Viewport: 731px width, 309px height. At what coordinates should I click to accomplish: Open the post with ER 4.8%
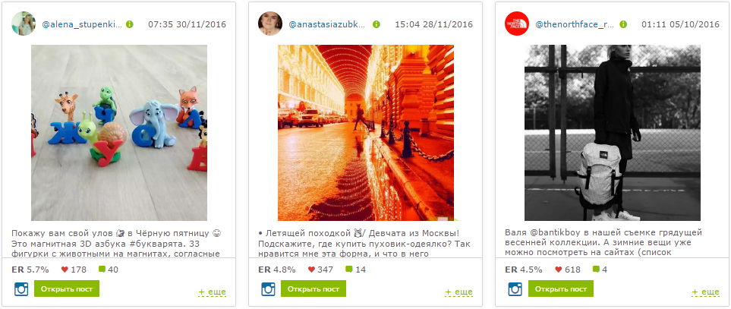(x=314, y=289)
